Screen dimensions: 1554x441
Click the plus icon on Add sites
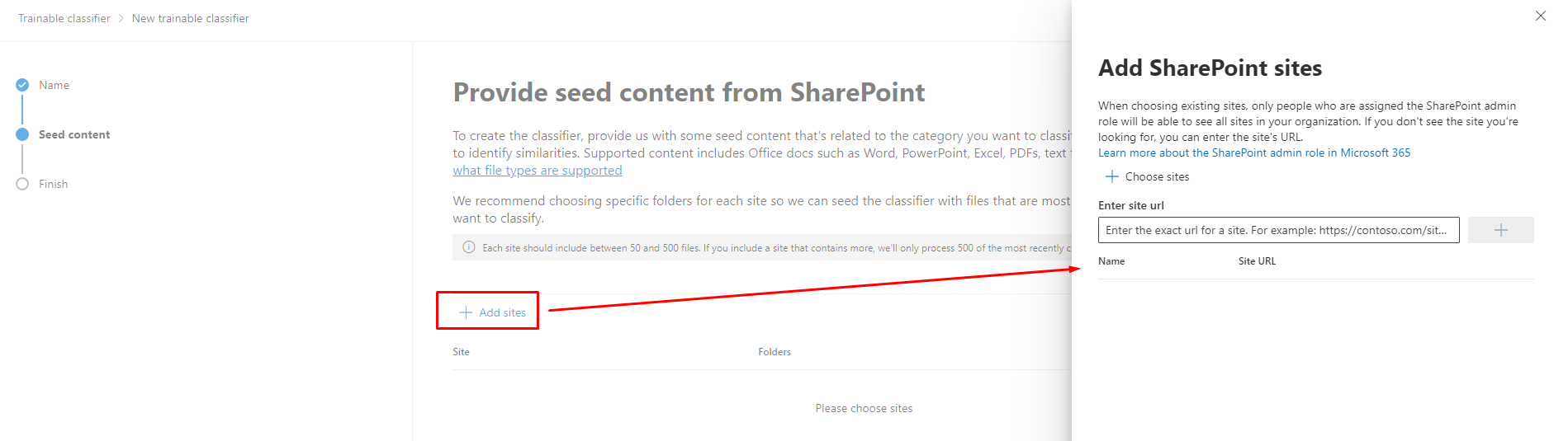(466, 312)
